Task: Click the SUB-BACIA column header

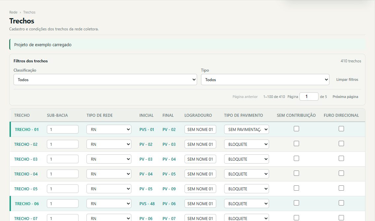Action: point(57,115)
